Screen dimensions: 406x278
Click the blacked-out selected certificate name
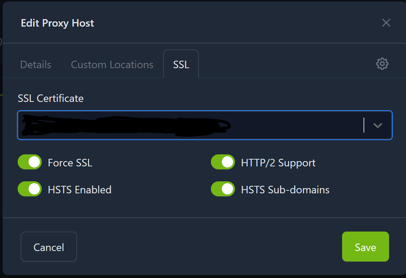[124, 126]
